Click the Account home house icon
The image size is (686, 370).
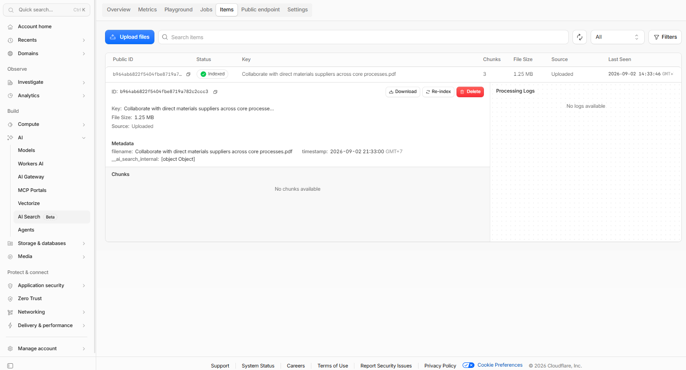(x=10, y=27)
